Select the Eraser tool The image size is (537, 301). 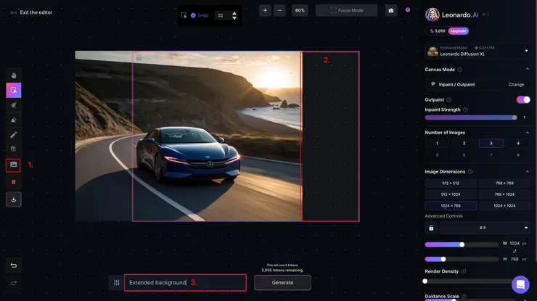click(13, 120)
